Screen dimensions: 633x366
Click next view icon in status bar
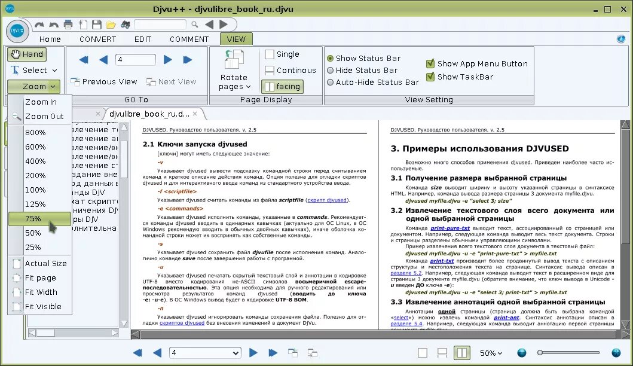click(x=313, y=353)
